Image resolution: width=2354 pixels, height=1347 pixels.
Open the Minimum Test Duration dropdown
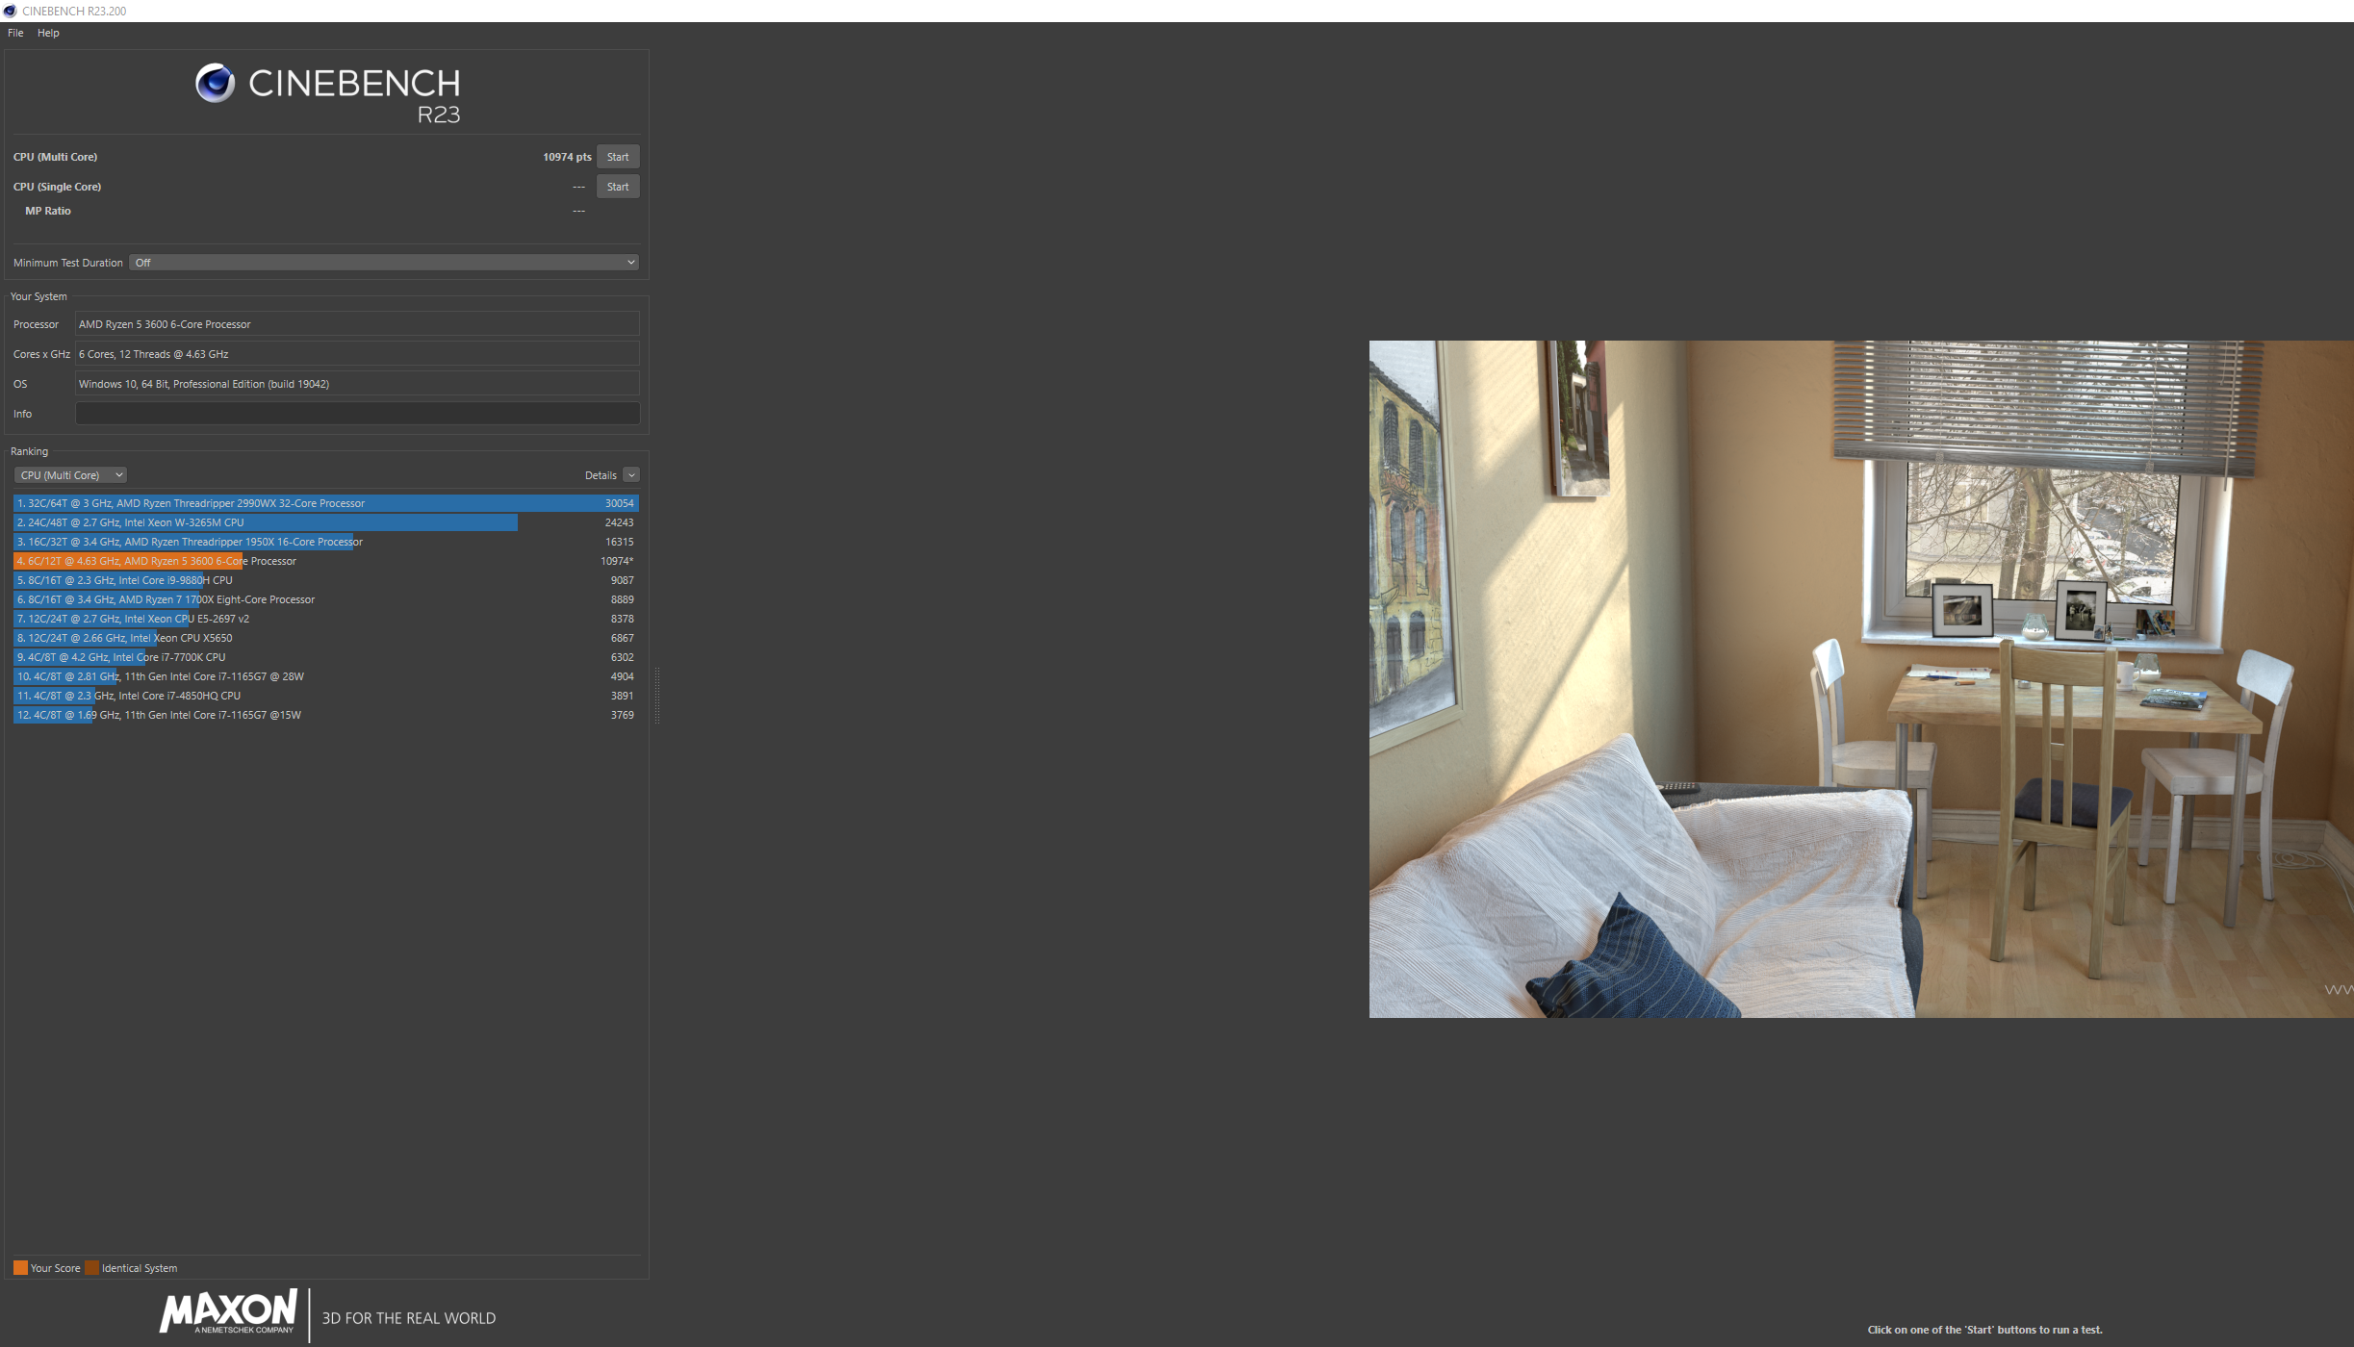click(383, 263)
